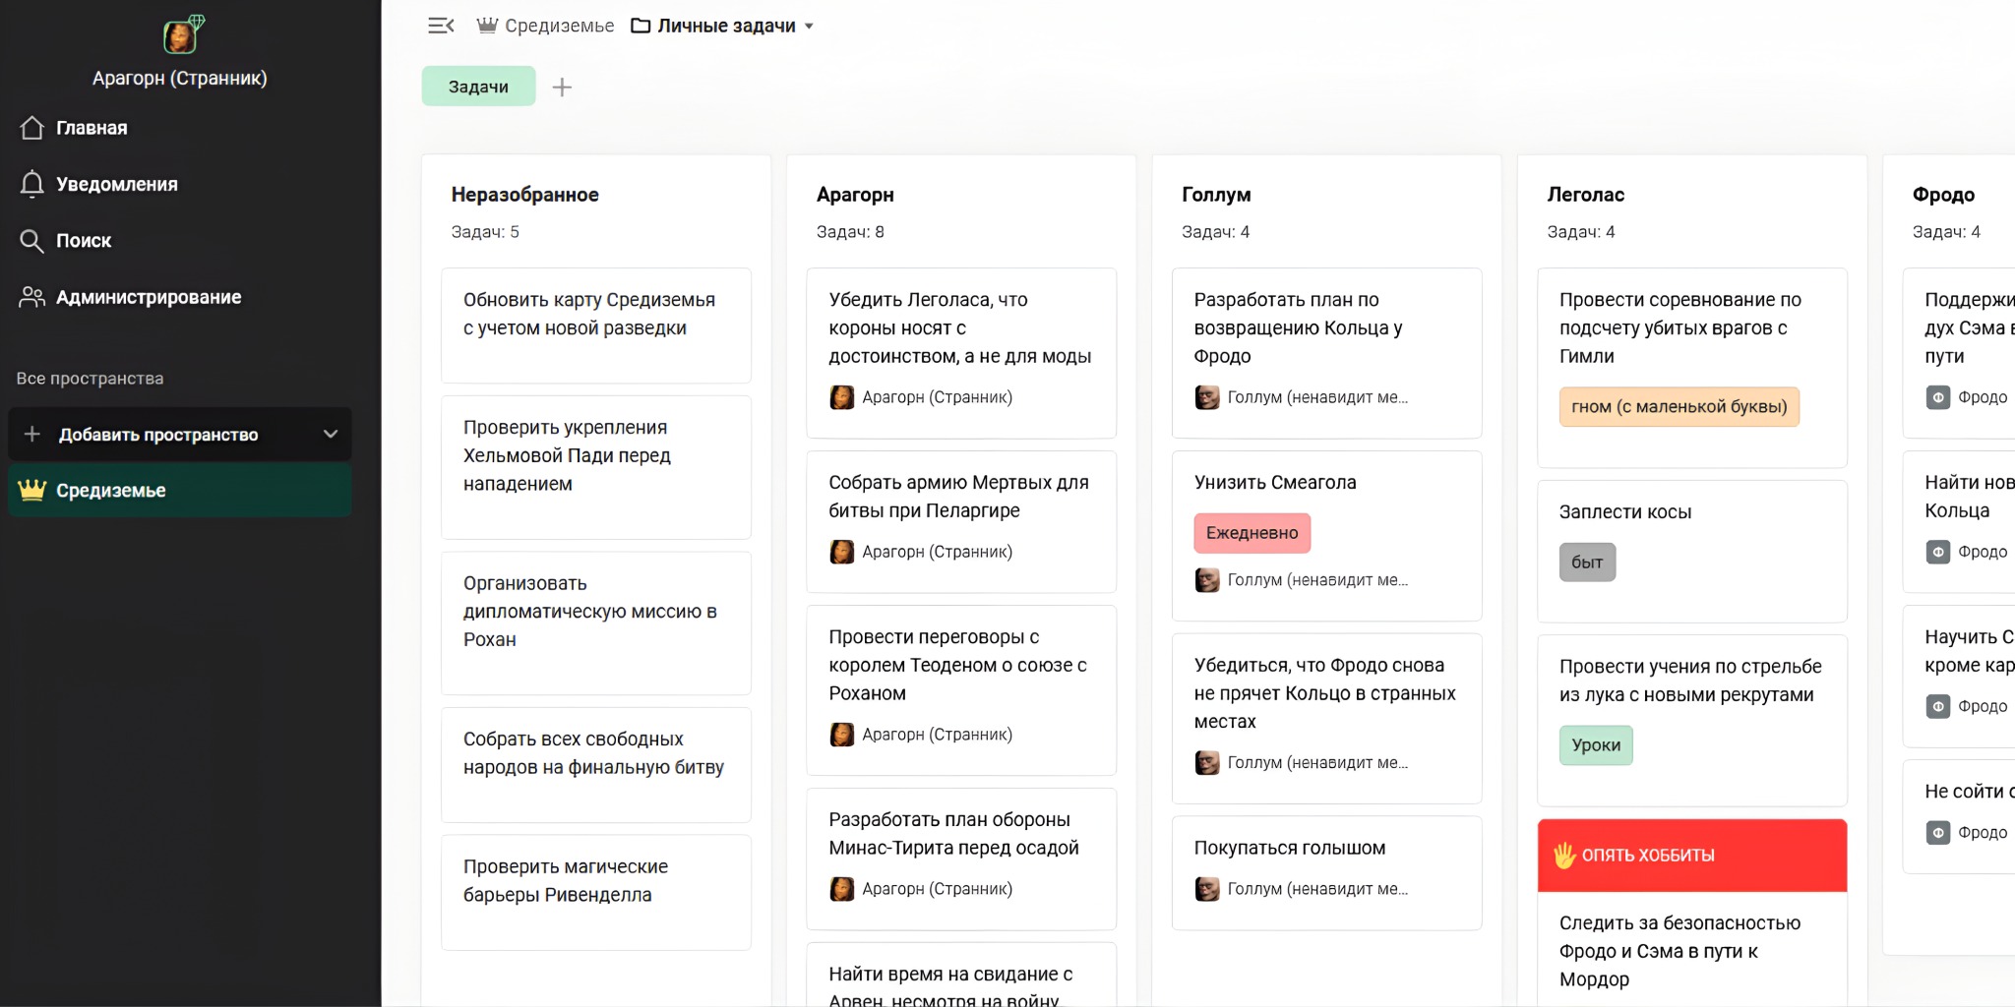Open the Проверить укрепления Хельмовой Пади card

pyautogui.click(x=596, y=467)
